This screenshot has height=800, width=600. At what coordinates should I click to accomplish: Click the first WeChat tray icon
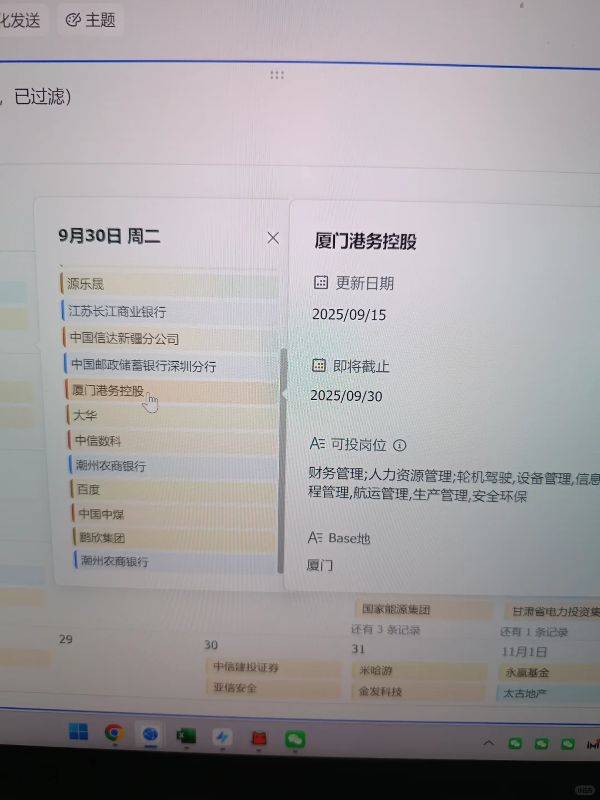515,743
